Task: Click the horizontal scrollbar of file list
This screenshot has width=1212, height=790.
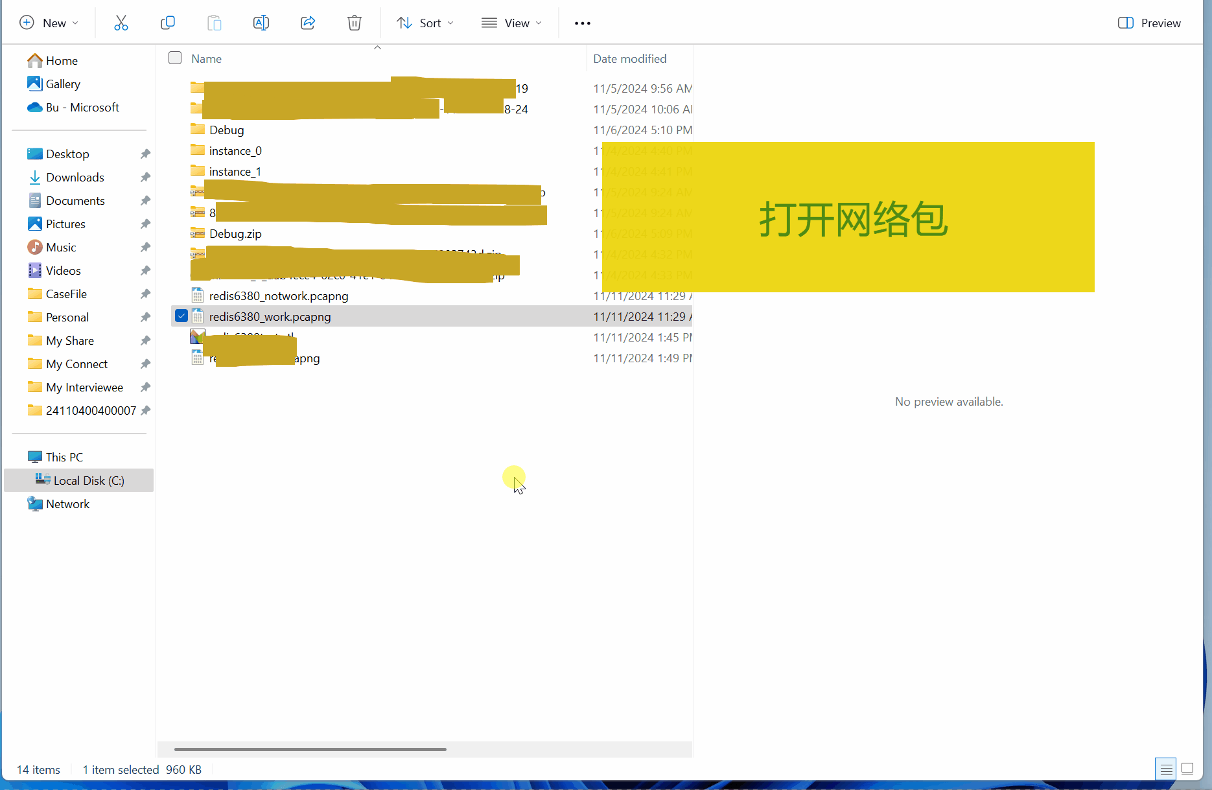Action: [x=310, y=749]
